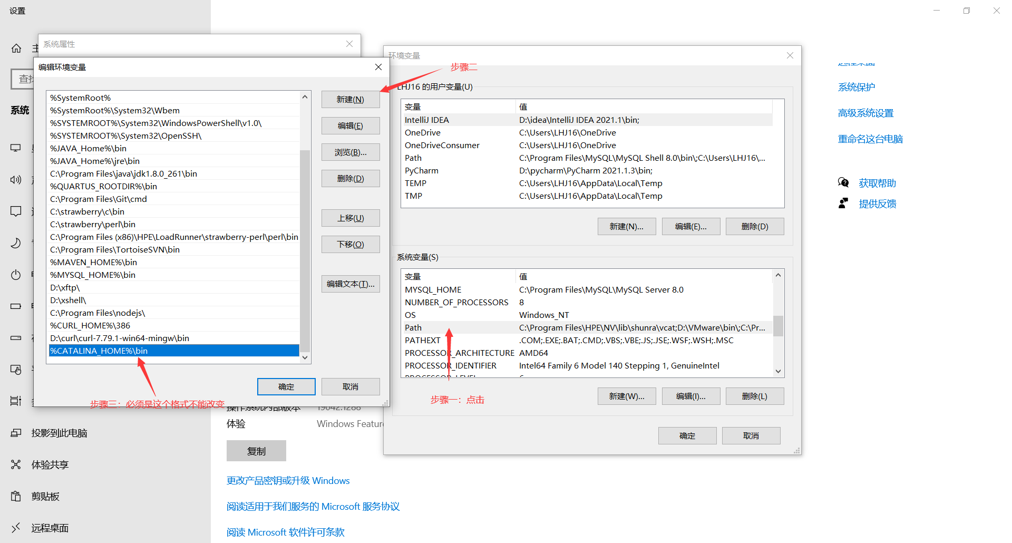The width and height of the screenshot is (1012, 543).
Task: Open the 浏览(B)... folder browser
Action: pyautogui.click(x=351, y=152)
